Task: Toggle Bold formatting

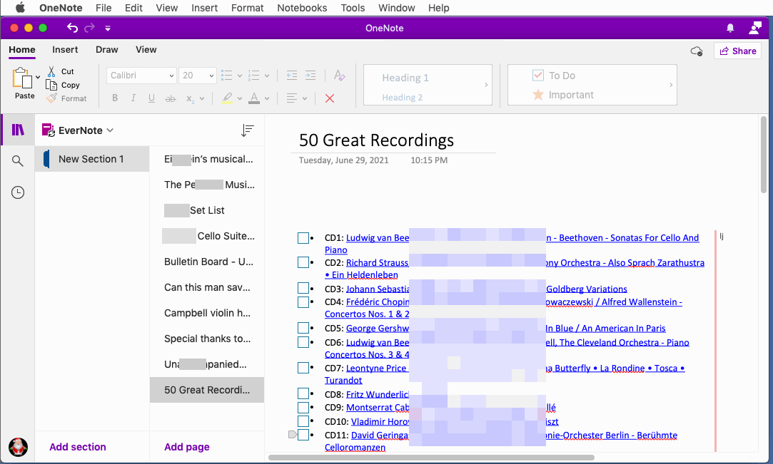Action: click(x=115, y=98)
